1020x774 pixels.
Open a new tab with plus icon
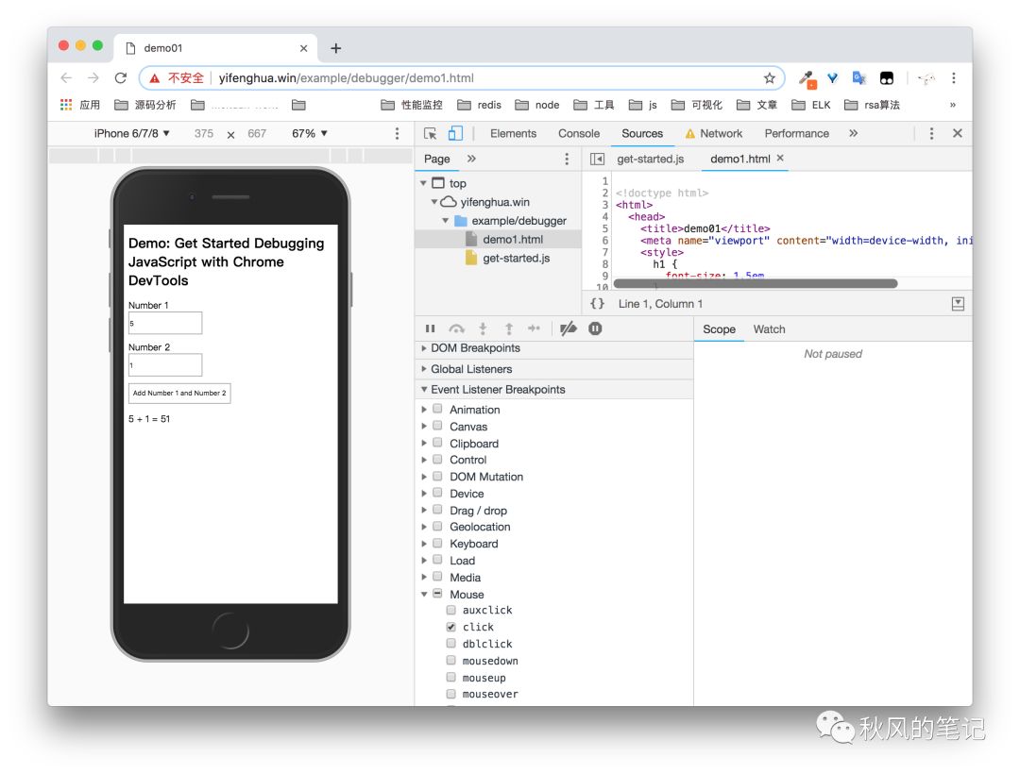(x=335, y=48)
